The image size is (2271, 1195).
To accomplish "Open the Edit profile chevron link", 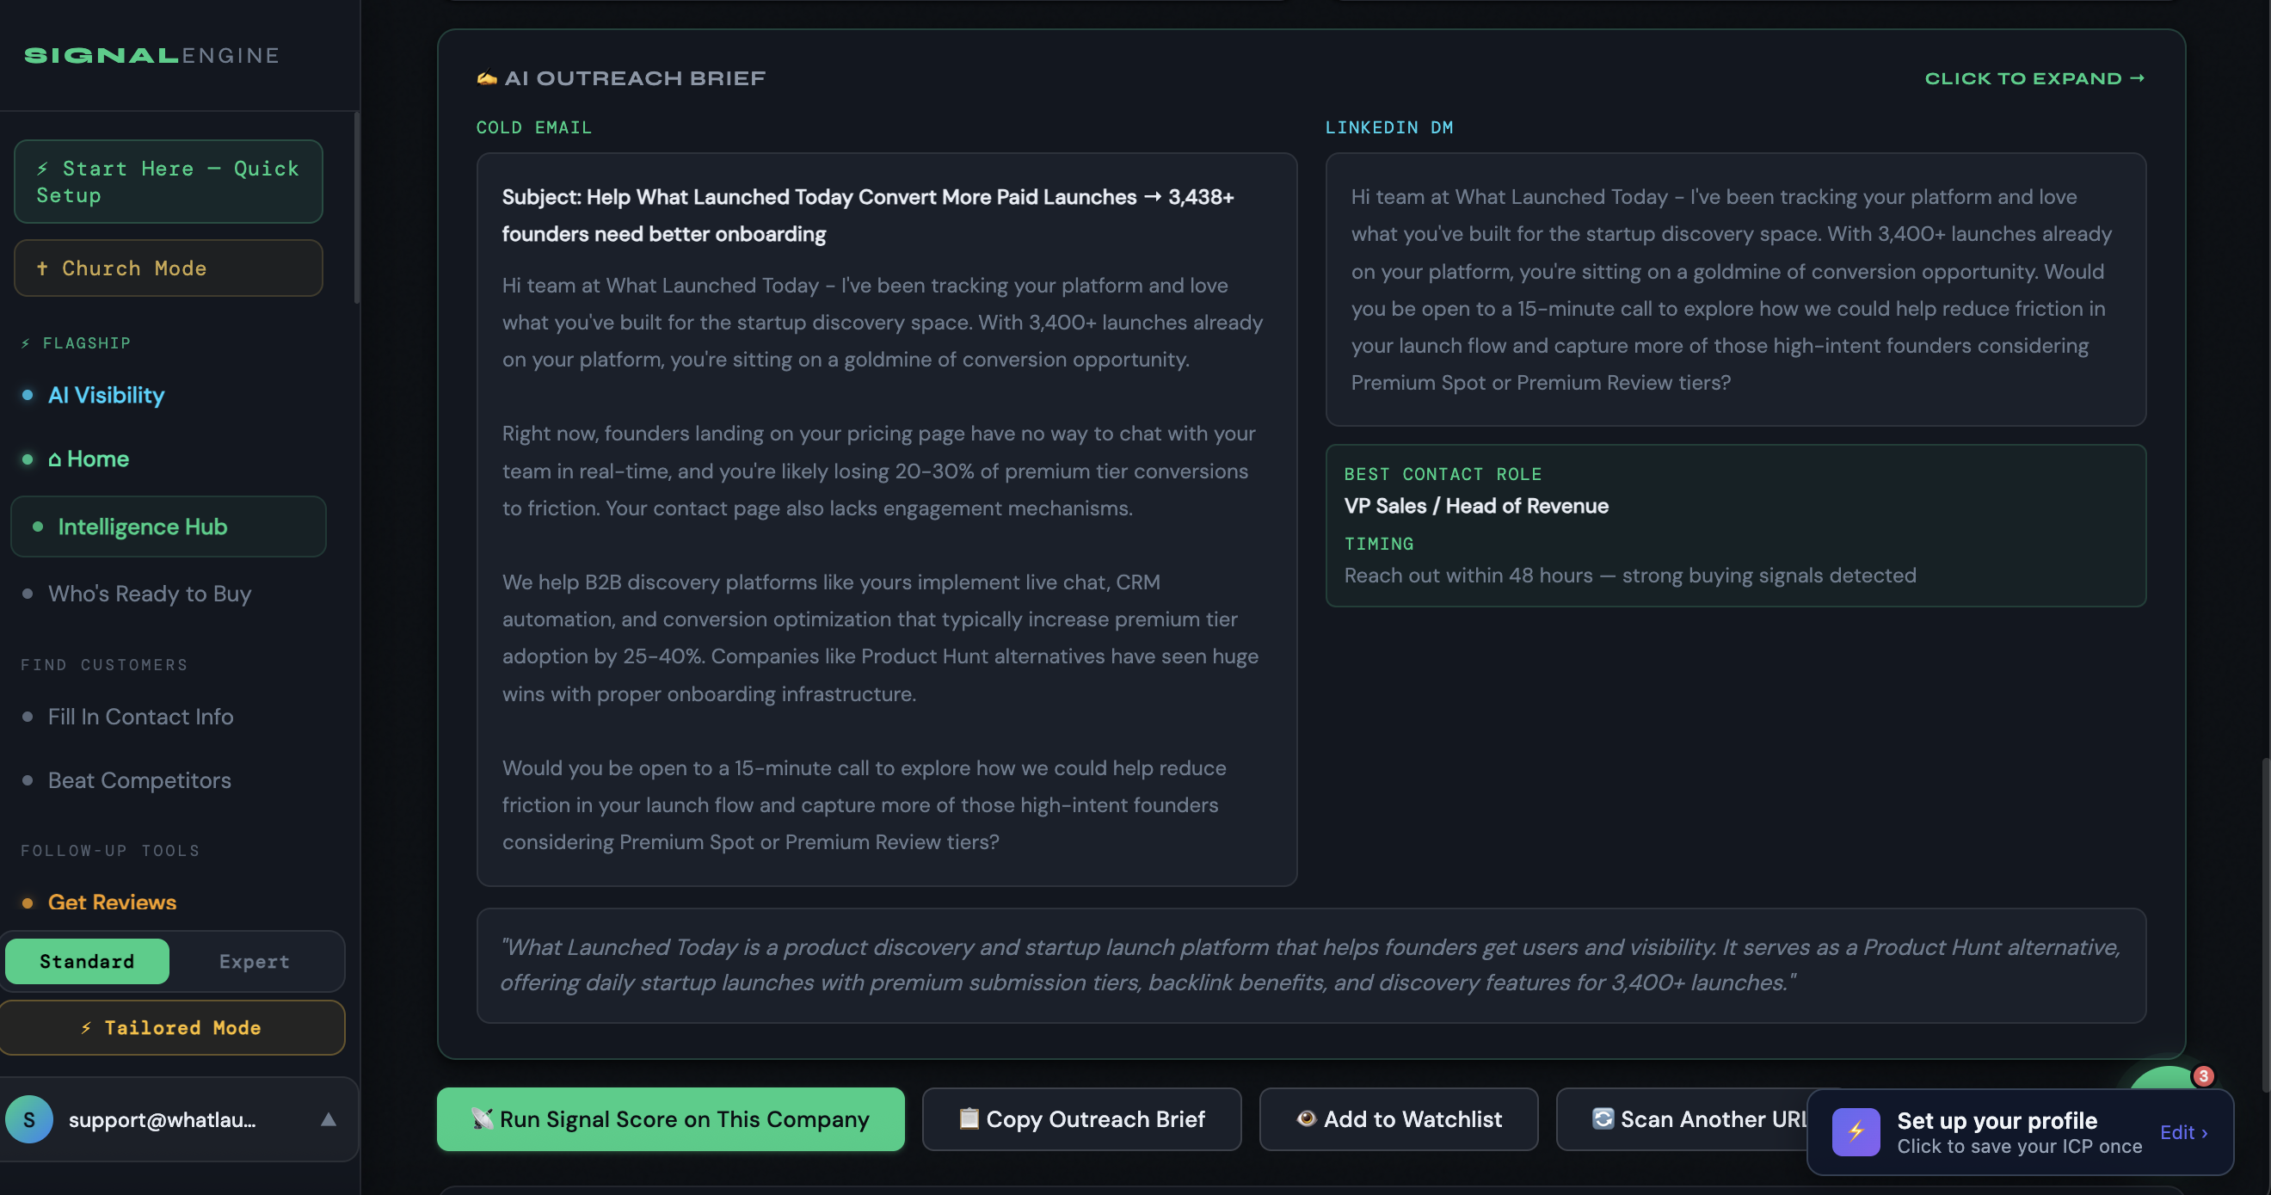I will point(2184,1131).
